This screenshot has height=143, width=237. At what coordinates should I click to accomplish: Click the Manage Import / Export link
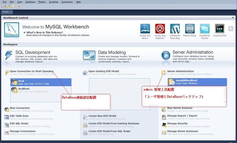pyautogui.click(x=182, y=116)
